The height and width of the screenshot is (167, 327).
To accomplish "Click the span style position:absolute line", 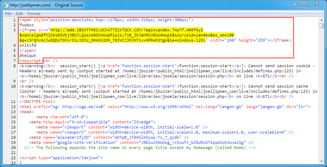I will coord(107,20).
